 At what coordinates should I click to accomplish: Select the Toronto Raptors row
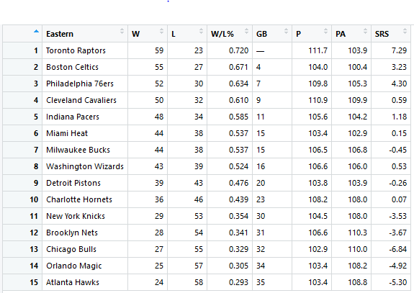207,50
